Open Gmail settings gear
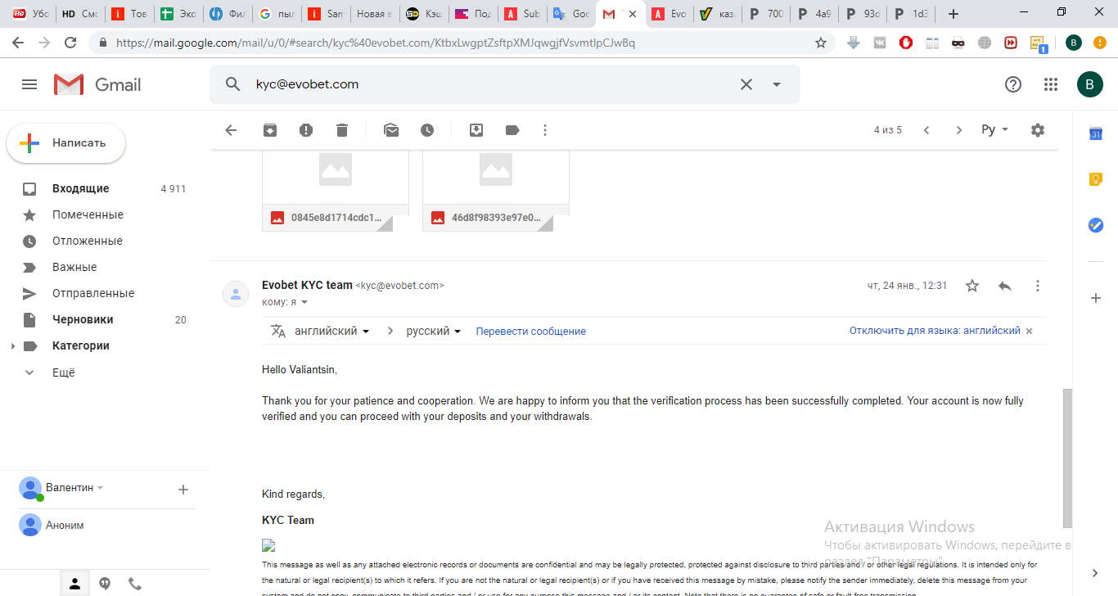The width and height of the screenshot is (1118, 596). 1038,130
